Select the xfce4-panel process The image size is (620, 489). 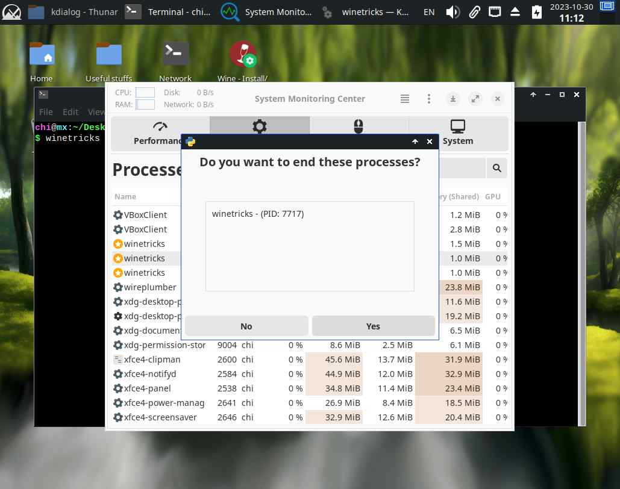[310, 388]
